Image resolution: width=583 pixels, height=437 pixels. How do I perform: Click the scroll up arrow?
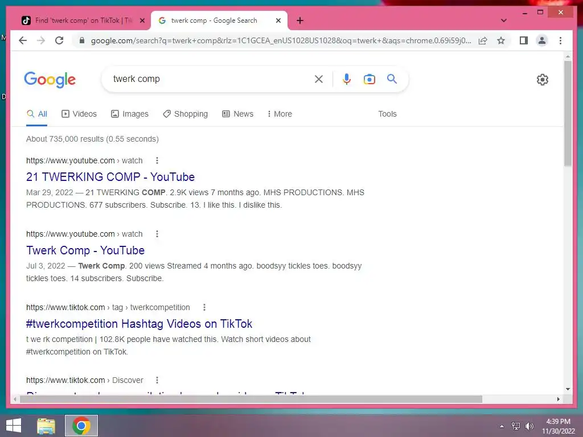[568, 56]
